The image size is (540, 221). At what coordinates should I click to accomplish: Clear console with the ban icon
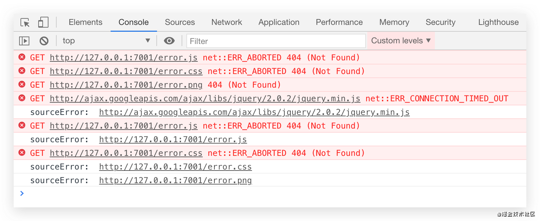44,41
